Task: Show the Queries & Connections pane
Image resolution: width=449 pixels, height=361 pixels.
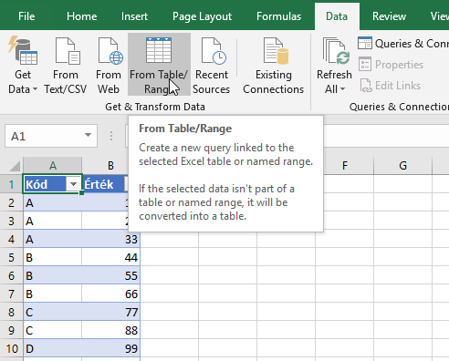Action: pyautogui.click(x=403, y=44)
